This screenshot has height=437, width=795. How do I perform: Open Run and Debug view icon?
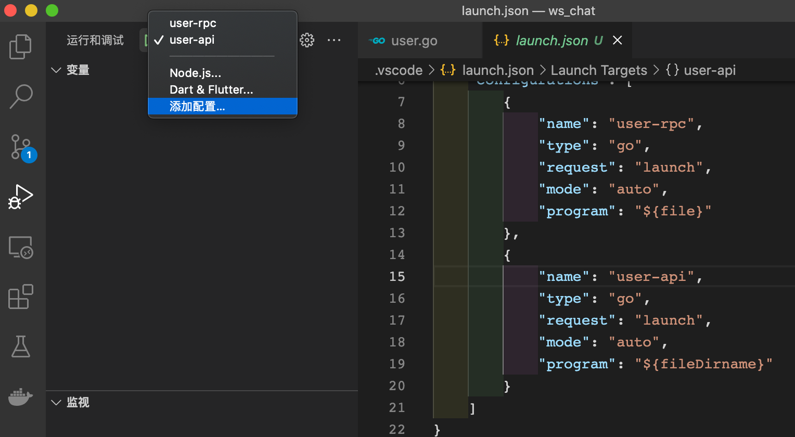pyautogui.click(x=21, y=197)
